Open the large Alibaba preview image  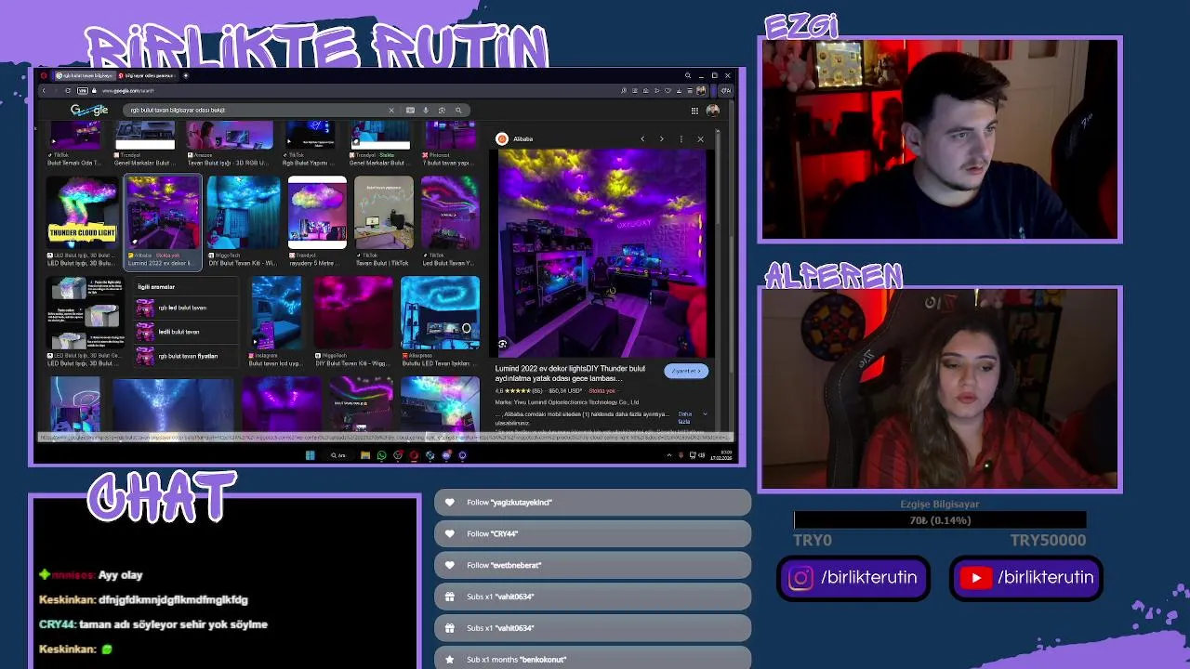(602, 253)
